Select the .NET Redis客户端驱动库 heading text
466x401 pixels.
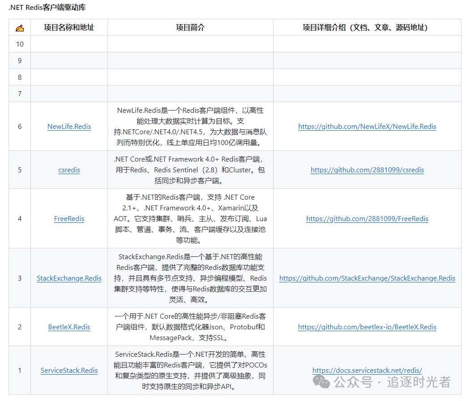[x=47, y=8]
